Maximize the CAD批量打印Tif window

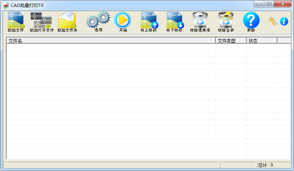[269, 4]
